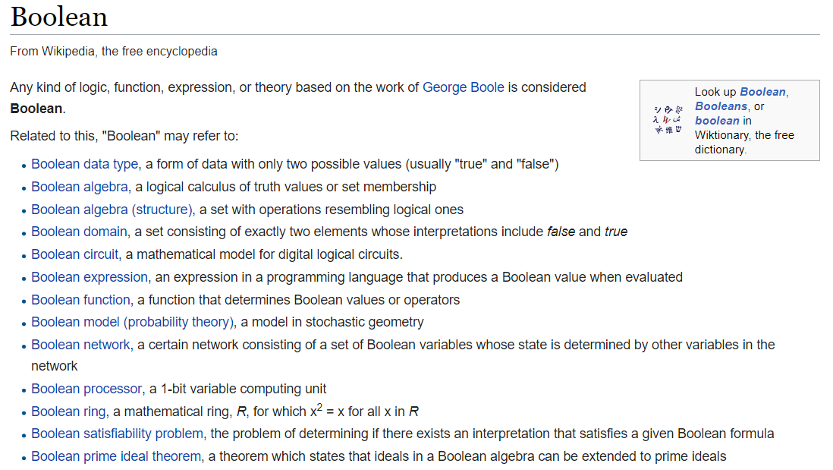
Task: Click the "Boolean" page heading
Action: (x=59, y=17)
